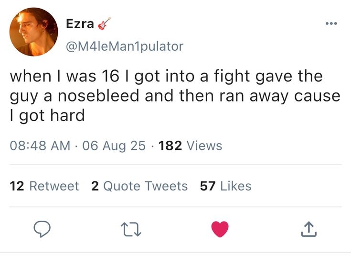
Task: Open the 2 Quote Tweets list
Action: point(139,186)
